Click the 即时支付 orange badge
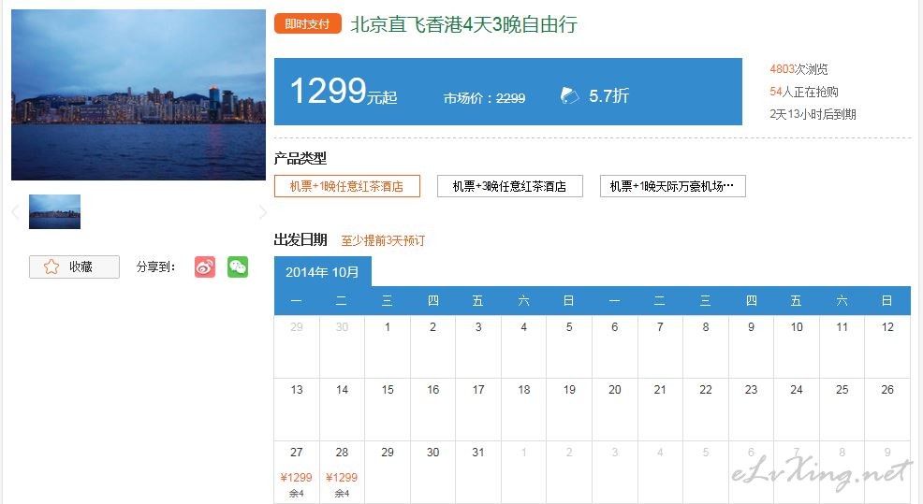 click(x=307, y=23)
